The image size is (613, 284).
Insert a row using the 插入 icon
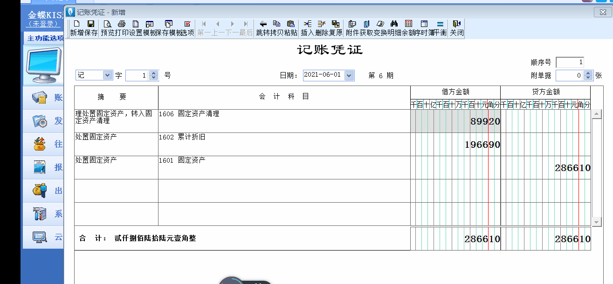[307, 24]
